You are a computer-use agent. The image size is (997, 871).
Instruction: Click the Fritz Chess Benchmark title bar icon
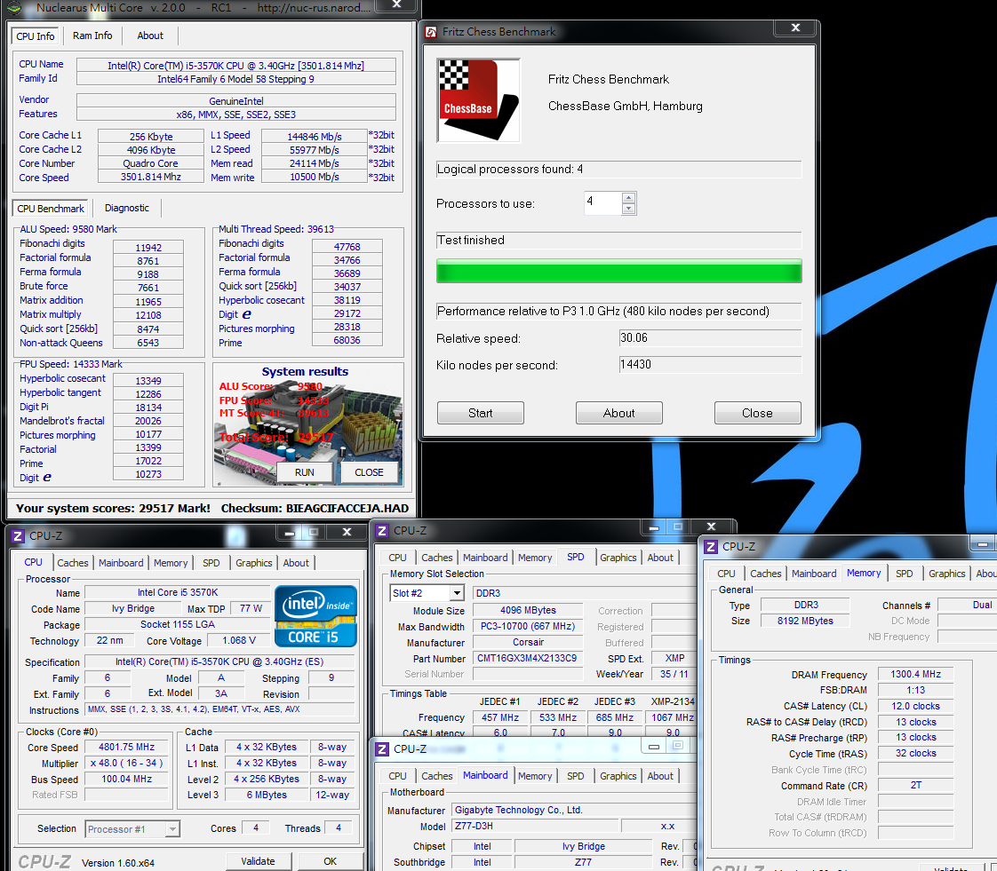point(431,32)
